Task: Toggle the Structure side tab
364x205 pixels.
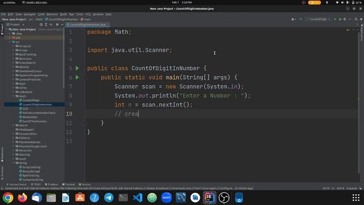Action: click(x=2, y=173)
